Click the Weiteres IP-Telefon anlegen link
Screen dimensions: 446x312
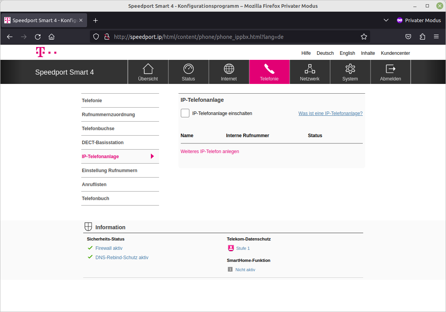click(210, 152)
